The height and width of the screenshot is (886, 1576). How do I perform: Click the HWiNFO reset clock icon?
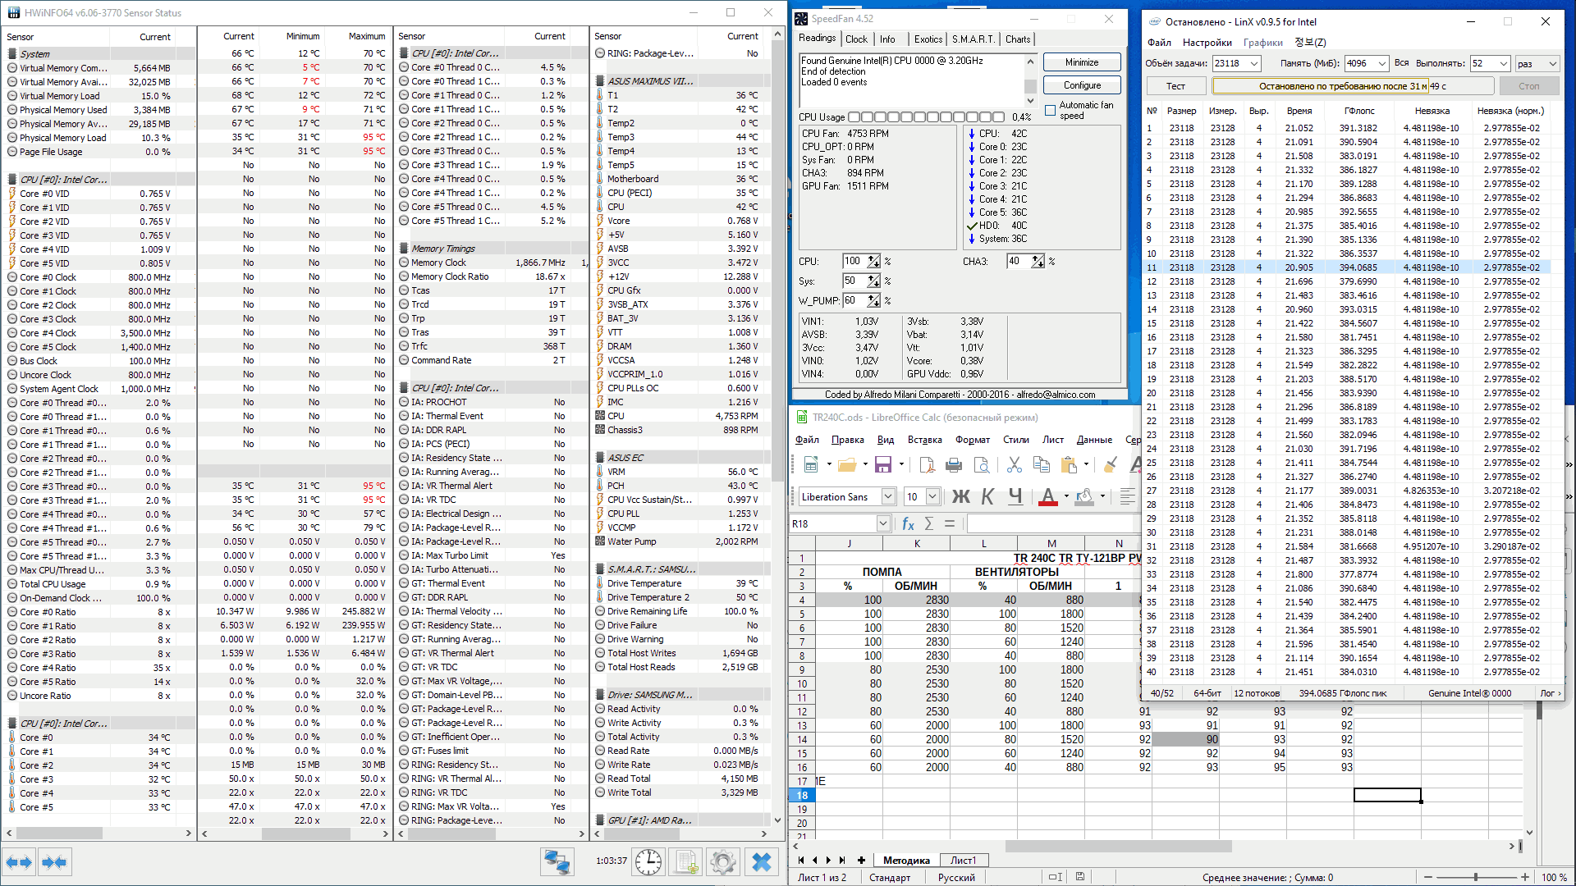pyautogui.click(x=648, y=862)
